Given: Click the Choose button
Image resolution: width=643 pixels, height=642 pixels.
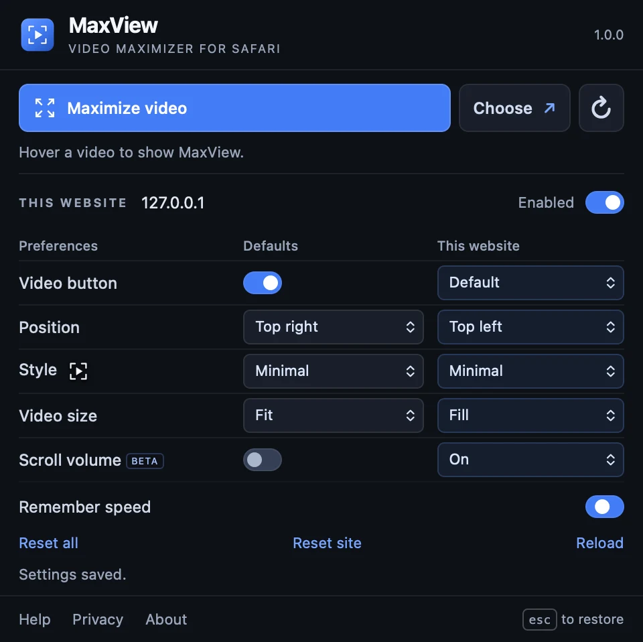Looking at the screenshot, I should (514, 108).
